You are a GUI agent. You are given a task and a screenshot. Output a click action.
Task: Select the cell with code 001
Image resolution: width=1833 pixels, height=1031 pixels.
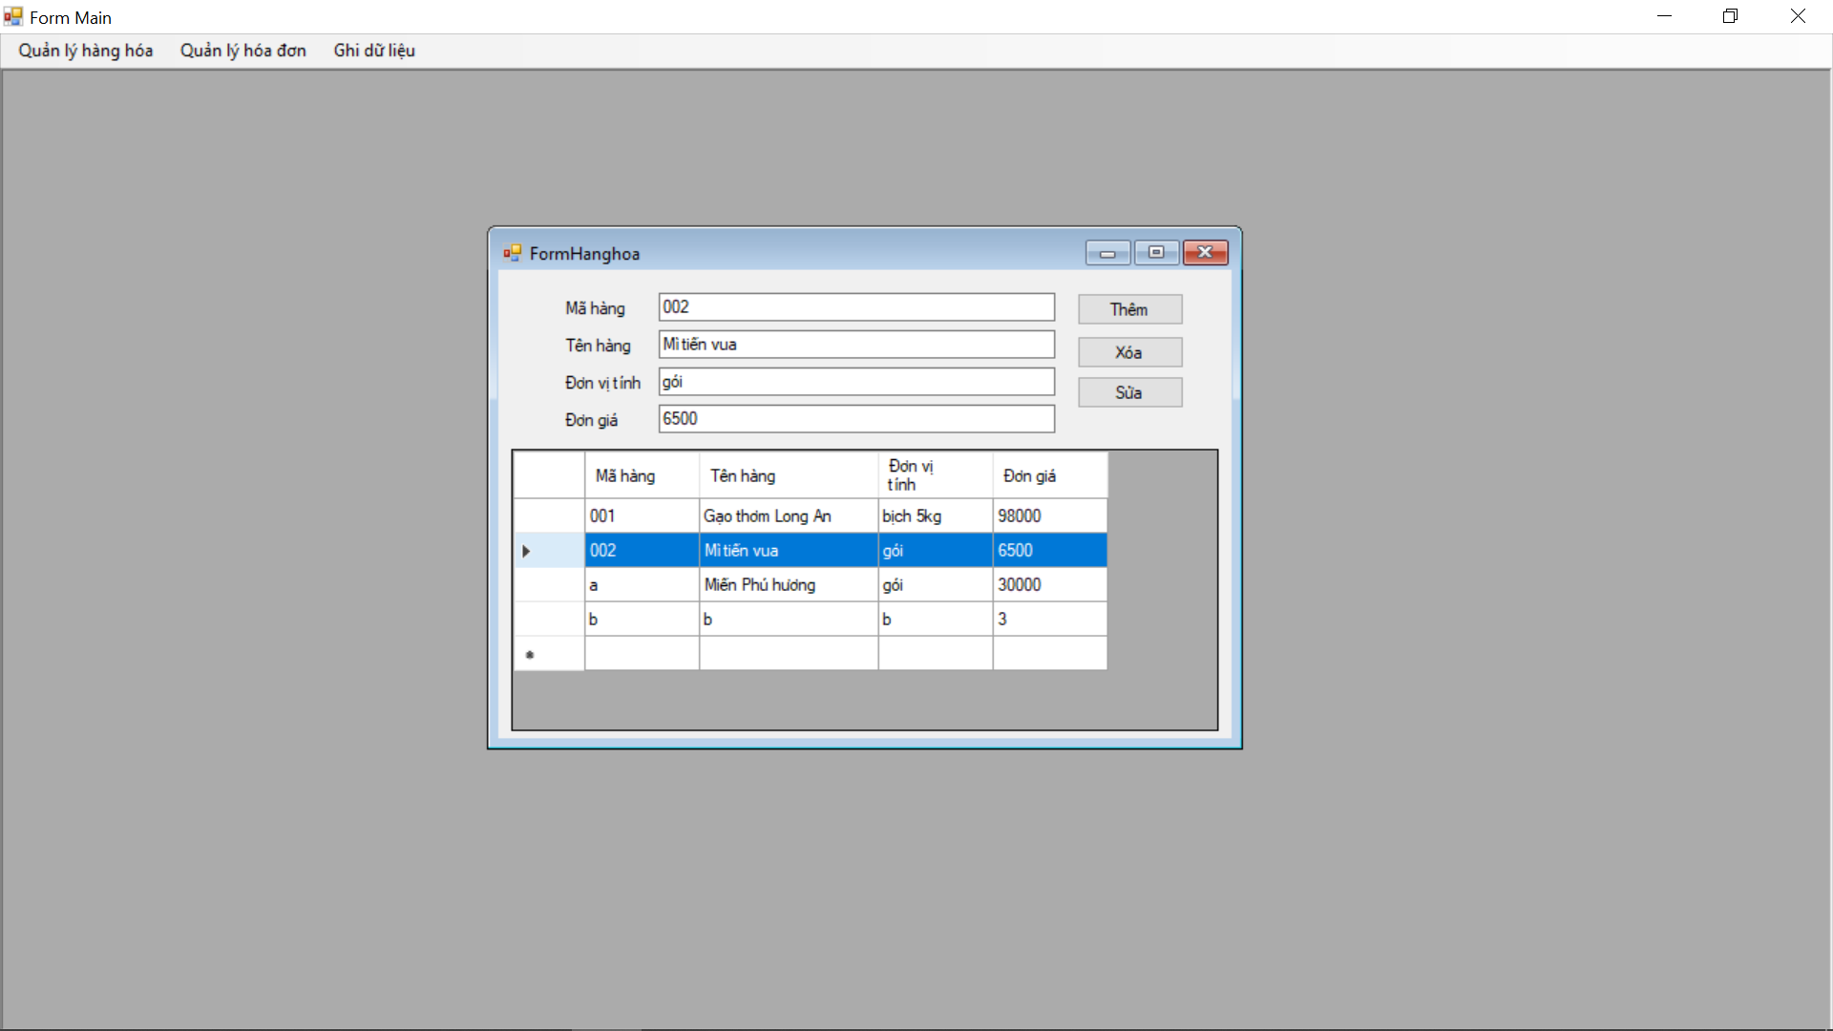click(x=643, y=516)
